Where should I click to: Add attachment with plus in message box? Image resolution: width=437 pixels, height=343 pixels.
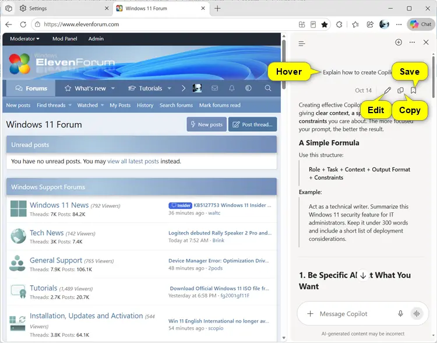coord(310,314)
